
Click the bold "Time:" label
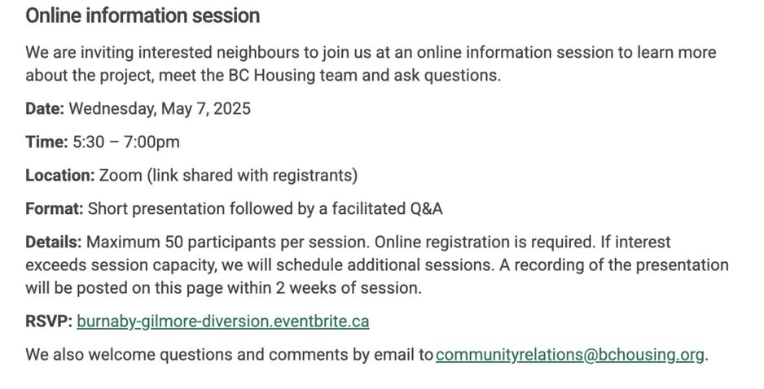point(46,142)
